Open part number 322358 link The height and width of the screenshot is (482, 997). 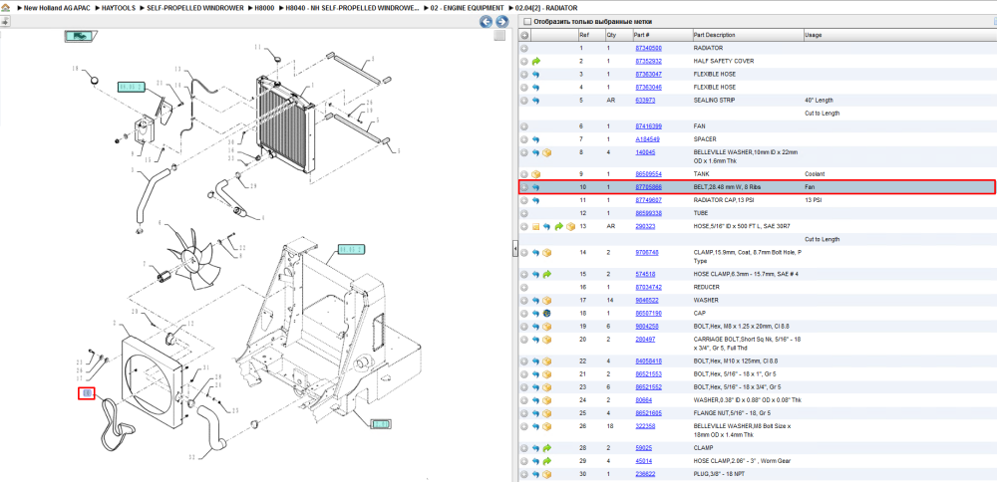[645, 426]
